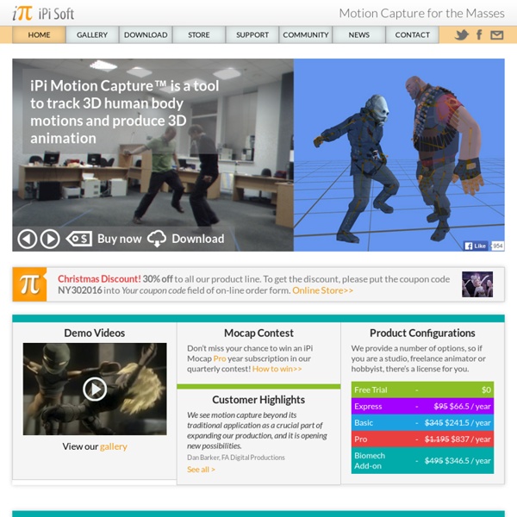Click See all > customer highlights
The width and height of the screenshot is (517, 517).
[x=201, y=470]
